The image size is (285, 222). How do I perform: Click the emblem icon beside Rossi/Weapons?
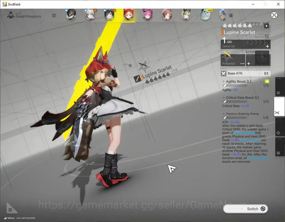tap(11, 15)
